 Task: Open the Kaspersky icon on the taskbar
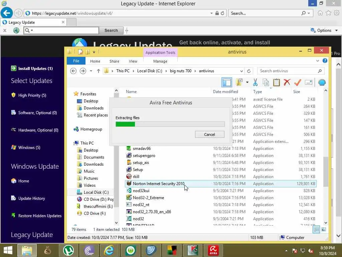pos(193,250)
